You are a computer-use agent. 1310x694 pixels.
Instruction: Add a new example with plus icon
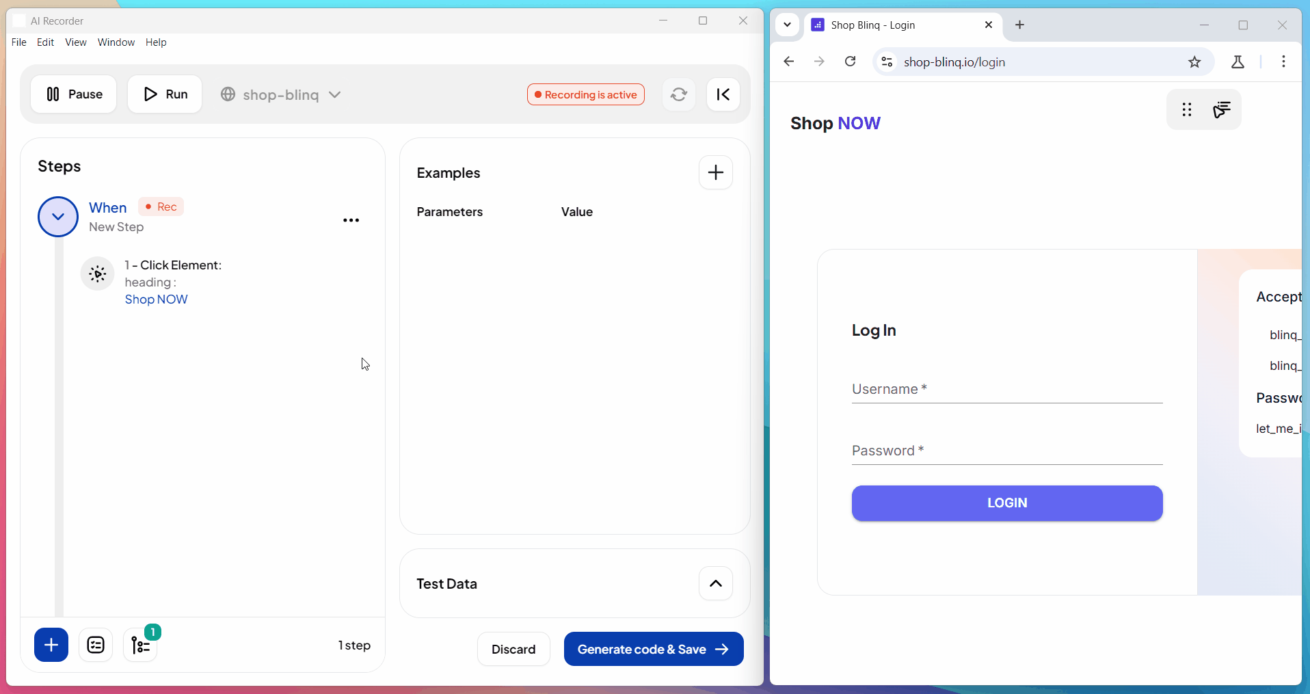coord(715,172)
